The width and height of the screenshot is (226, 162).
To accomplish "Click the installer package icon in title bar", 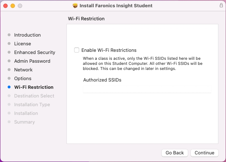I will (x=76, y=6).
